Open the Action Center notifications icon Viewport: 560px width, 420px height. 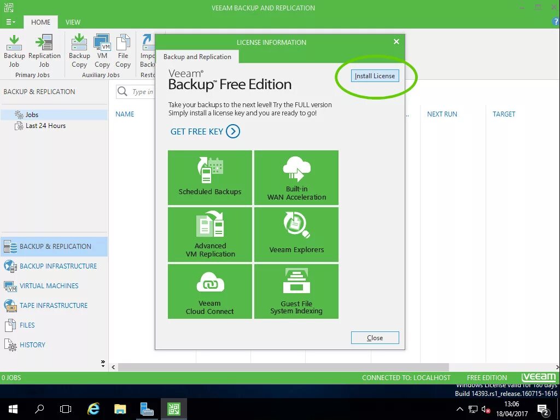543,410
